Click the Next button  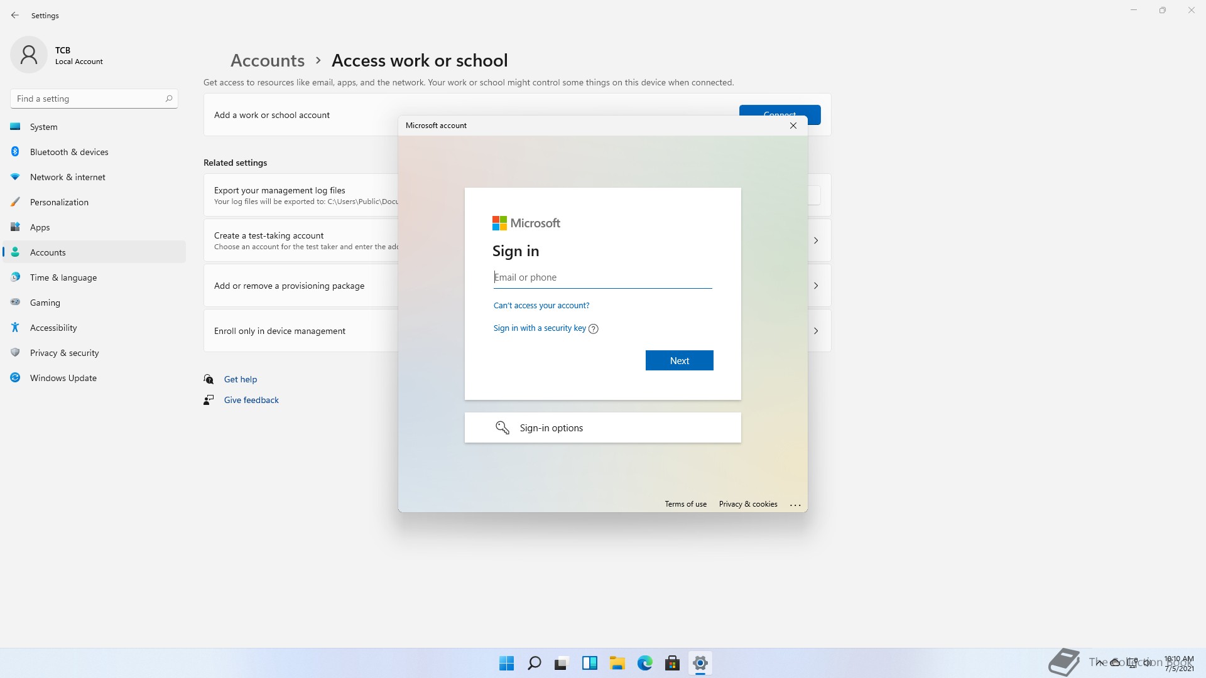[x=680, y=360]
